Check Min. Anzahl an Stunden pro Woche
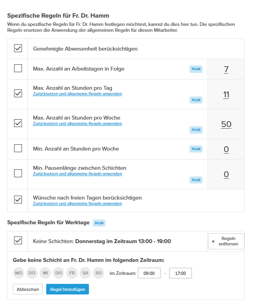 point(18,149)
